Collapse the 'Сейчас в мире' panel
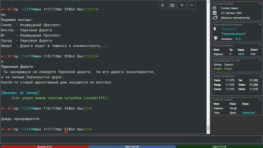This screenshot has height=148, width=263. 260,99
